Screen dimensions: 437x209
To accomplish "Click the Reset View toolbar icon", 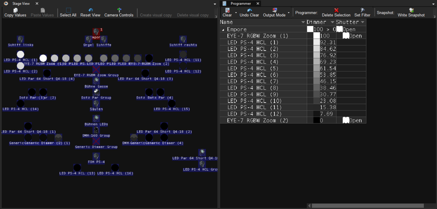I will tap(90, 10).
